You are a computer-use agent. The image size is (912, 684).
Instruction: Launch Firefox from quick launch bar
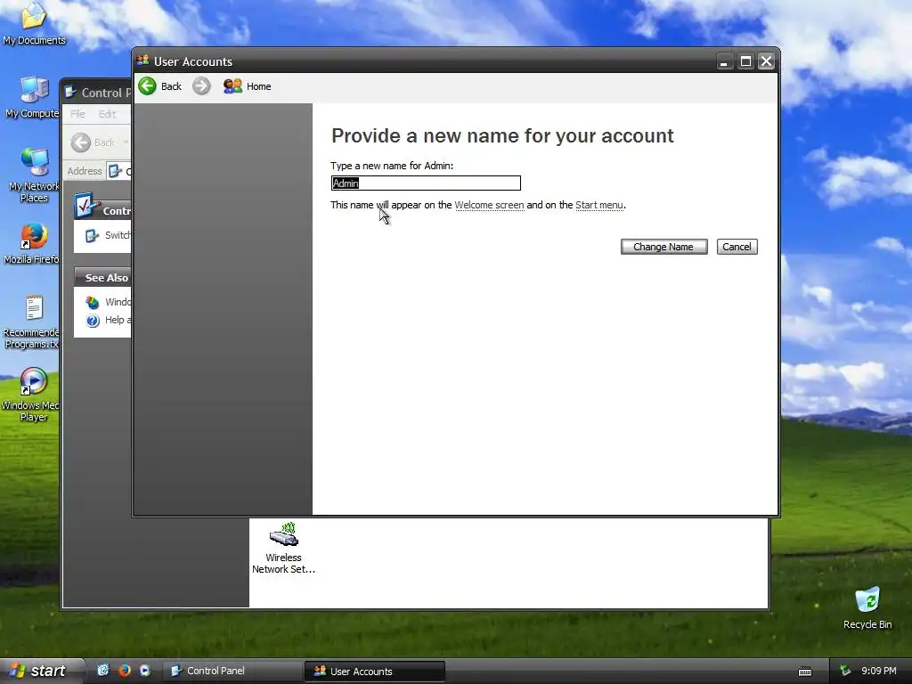pos(124,671)
